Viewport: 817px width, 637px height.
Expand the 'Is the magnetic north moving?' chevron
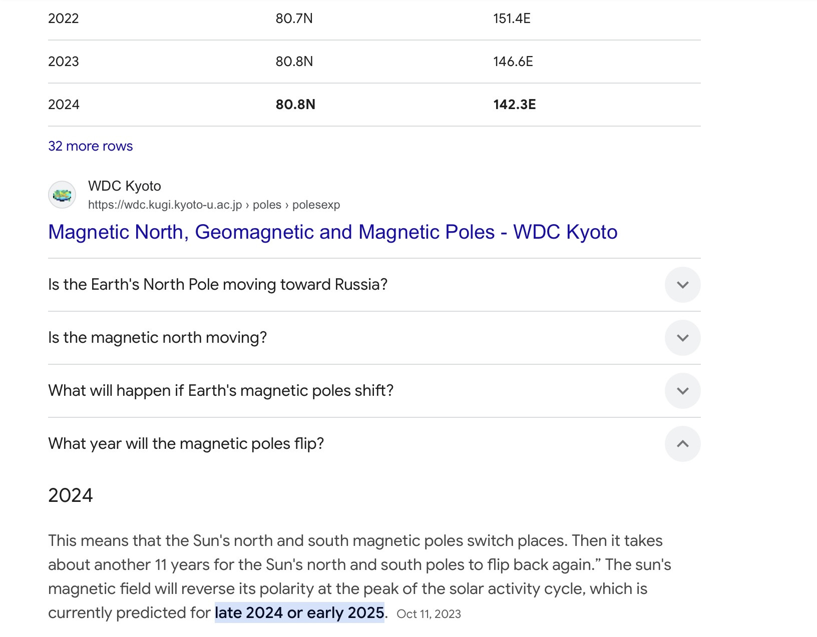(x=682, y=338)
